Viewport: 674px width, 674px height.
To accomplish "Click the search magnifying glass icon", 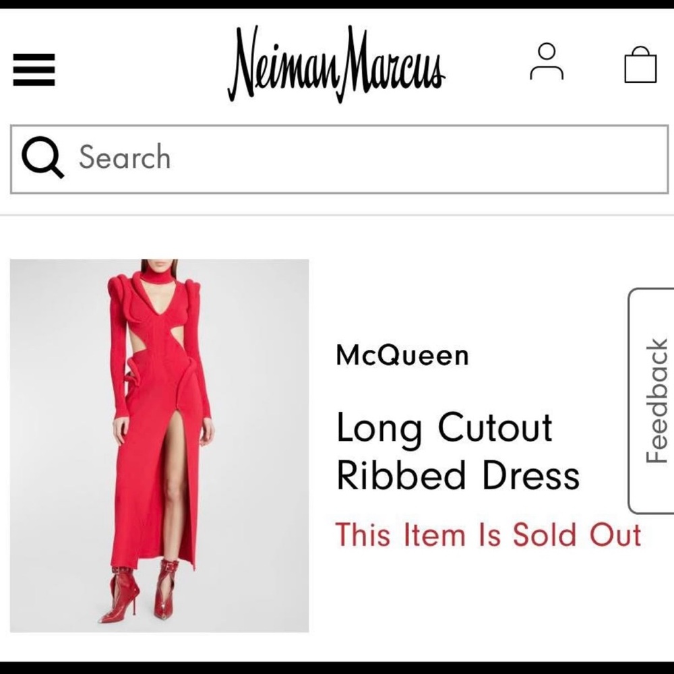I will point(42,156).
